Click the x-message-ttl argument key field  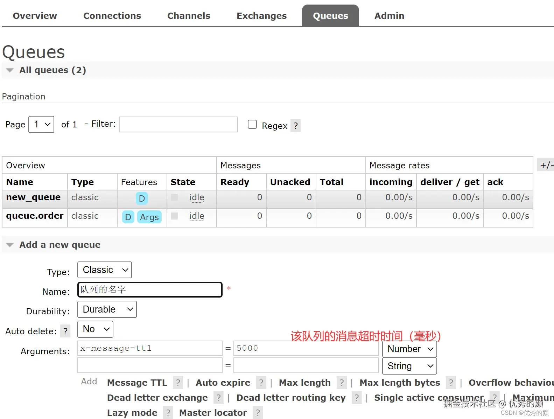point(150,348)
